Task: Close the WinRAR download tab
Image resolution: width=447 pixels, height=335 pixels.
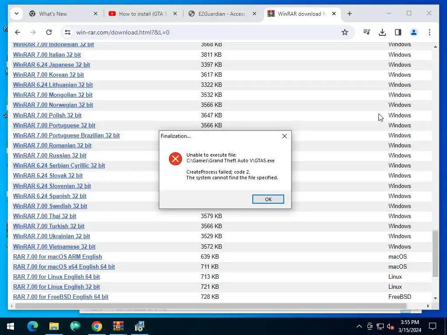Action: [334, 14]
